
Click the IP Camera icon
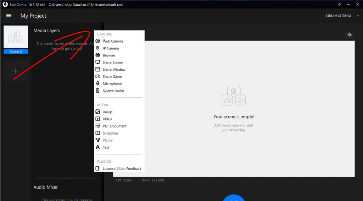click(98, 48)
